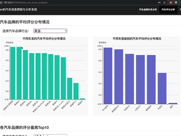Click the 平均评分 axis label on green chart
181x136 pixels.
pyautogui.click(x=10, y=43)
